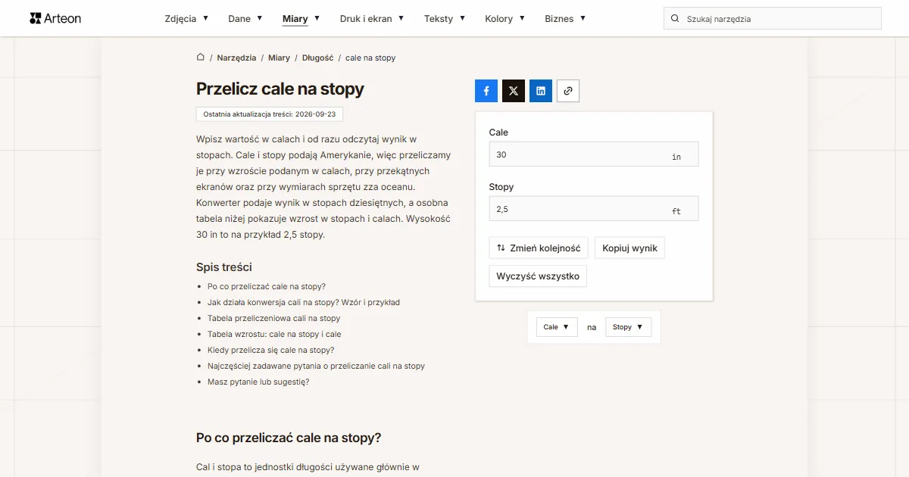The height and width of the screenshot is (477, 909).
Task: Click Zmień kolejność button
Action: coord(539,248)
